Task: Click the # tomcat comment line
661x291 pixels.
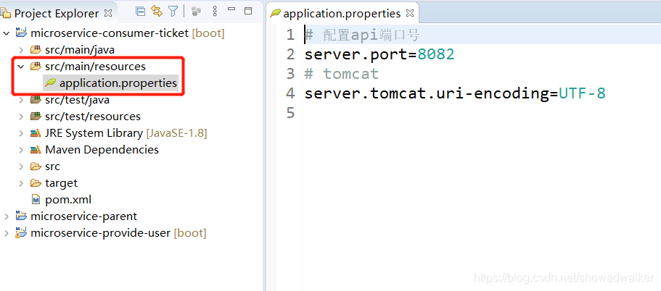Action: [342, 74]
